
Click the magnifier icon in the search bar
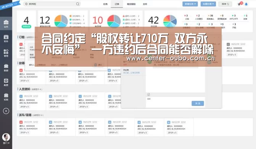tap(78, 4)
